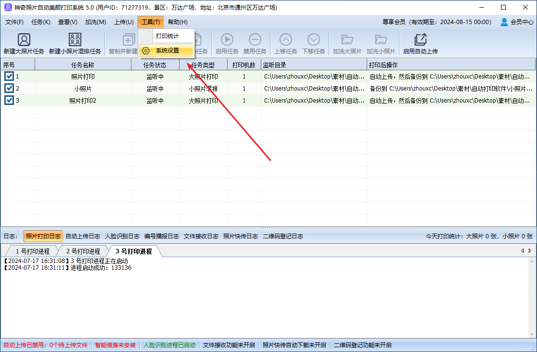This screenshot has width=537, height=352.
Task: Click the Move Task Down (下移任务) icon
Action: click(x=314, y=40)
